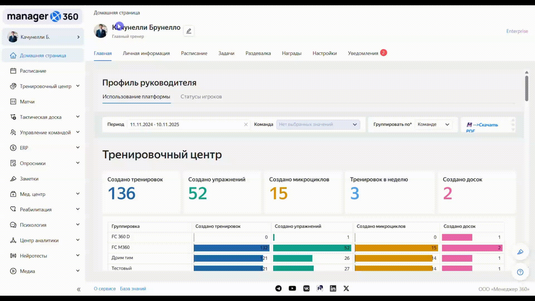The width and height of the screenshot is (535, 301).
Task: Open the Уведомления tab
Action: pyautogui.click(x=363, y=53)
